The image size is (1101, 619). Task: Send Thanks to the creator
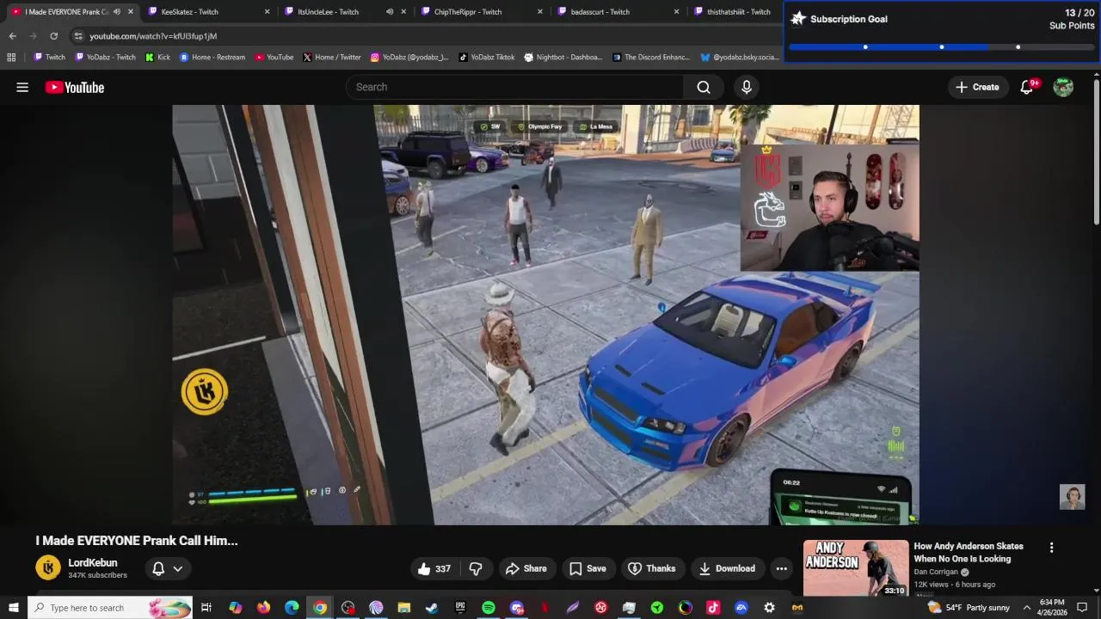(x=651, y=568)
